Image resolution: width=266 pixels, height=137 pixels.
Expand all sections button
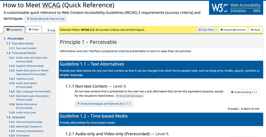[x=233, y=30]
